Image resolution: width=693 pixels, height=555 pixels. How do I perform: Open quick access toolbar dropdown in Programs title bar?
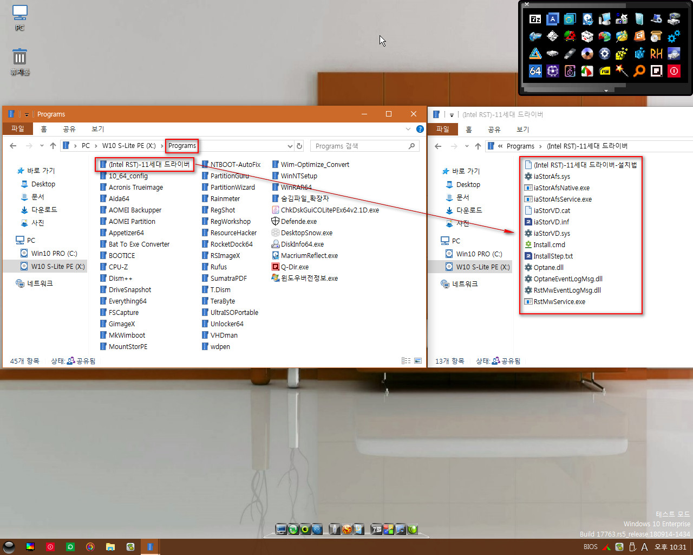point(27,114)
